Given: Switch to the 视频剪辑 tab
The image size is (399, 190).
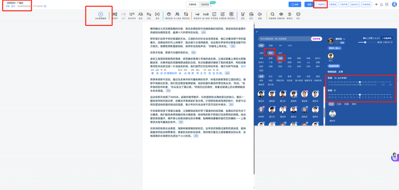Looking at the screenshot, I should (205, 5).
